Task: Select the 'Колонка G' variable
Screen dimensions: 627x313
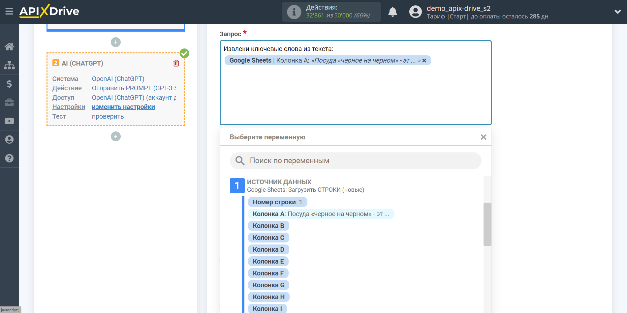Action: point(268,285)
